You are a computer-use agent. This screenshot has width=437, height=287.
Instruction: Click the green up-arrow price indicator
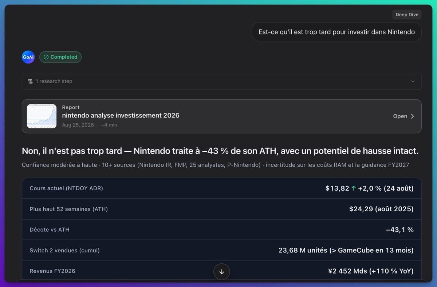354,188
